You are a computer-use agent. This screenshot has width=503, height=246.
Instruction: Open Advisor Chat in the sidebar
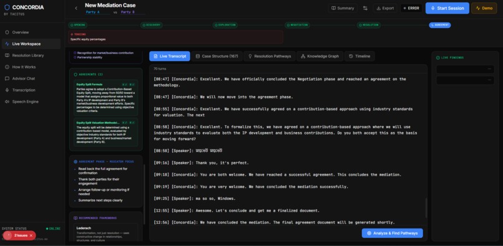(x=31, y=78)
